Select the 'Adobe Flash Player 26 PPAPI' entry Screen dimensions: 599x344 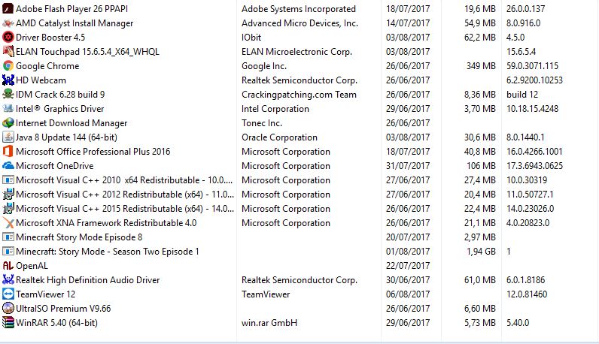[x=71, y=9]
